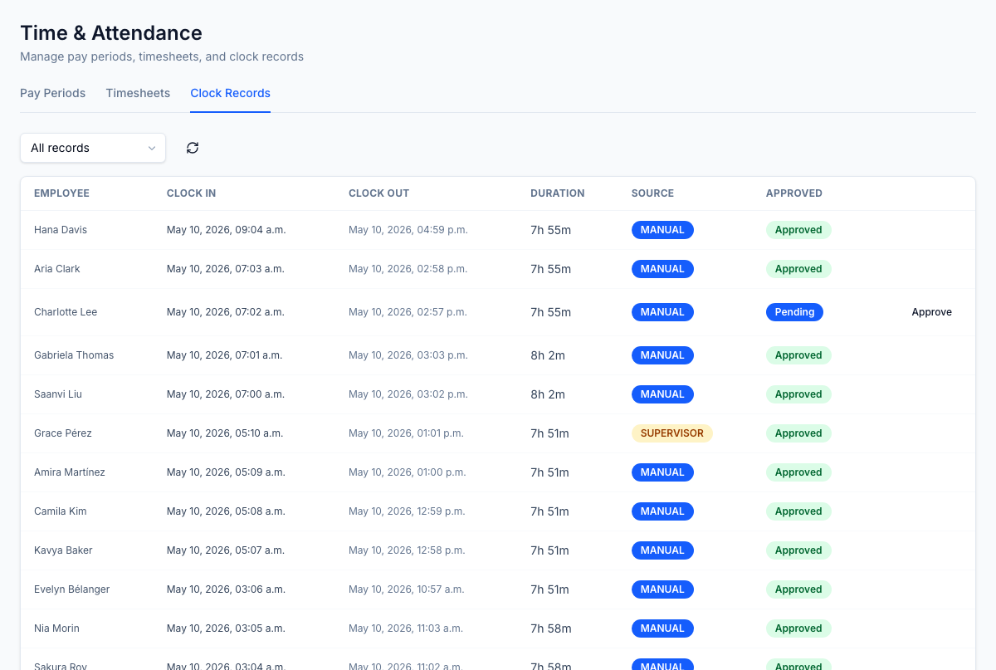
Task: Click the refresh records icon
Action: pyautogui.click(x=193, y=148)
